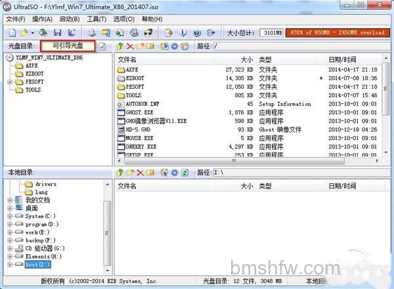The image size is (394, 289).
Task: Click the round Information (i) toolbar icon
Action: 183,33
